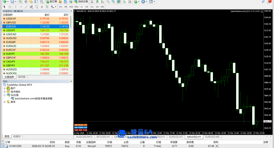Screen dimensions: 274x148
Task: Select the crosshair cursor tool
Action: (10, 7)
